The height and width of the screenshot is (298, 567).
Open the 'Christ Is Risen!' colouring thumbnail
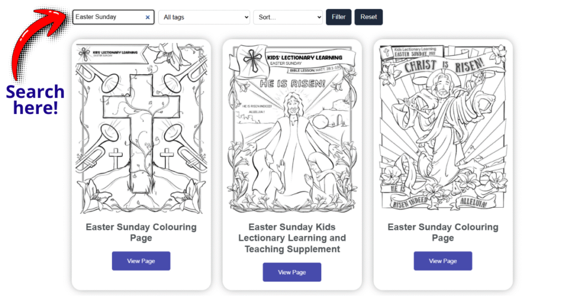click(442, 127)
